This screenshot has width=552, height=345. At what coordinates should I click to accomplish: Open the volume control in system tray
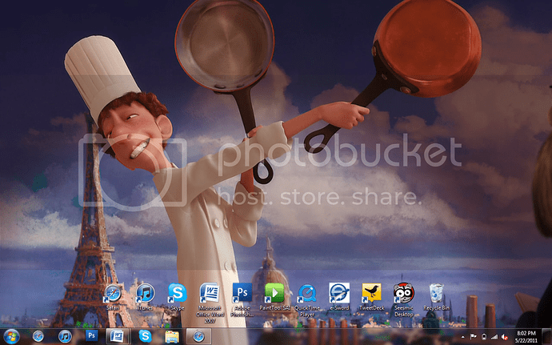(504, 335)
